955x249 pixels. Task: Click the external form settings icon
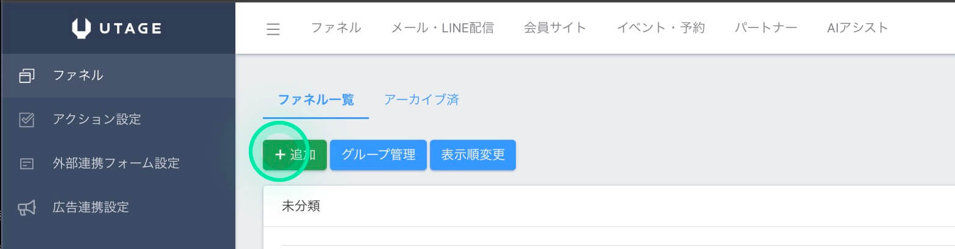pos(27,164)
